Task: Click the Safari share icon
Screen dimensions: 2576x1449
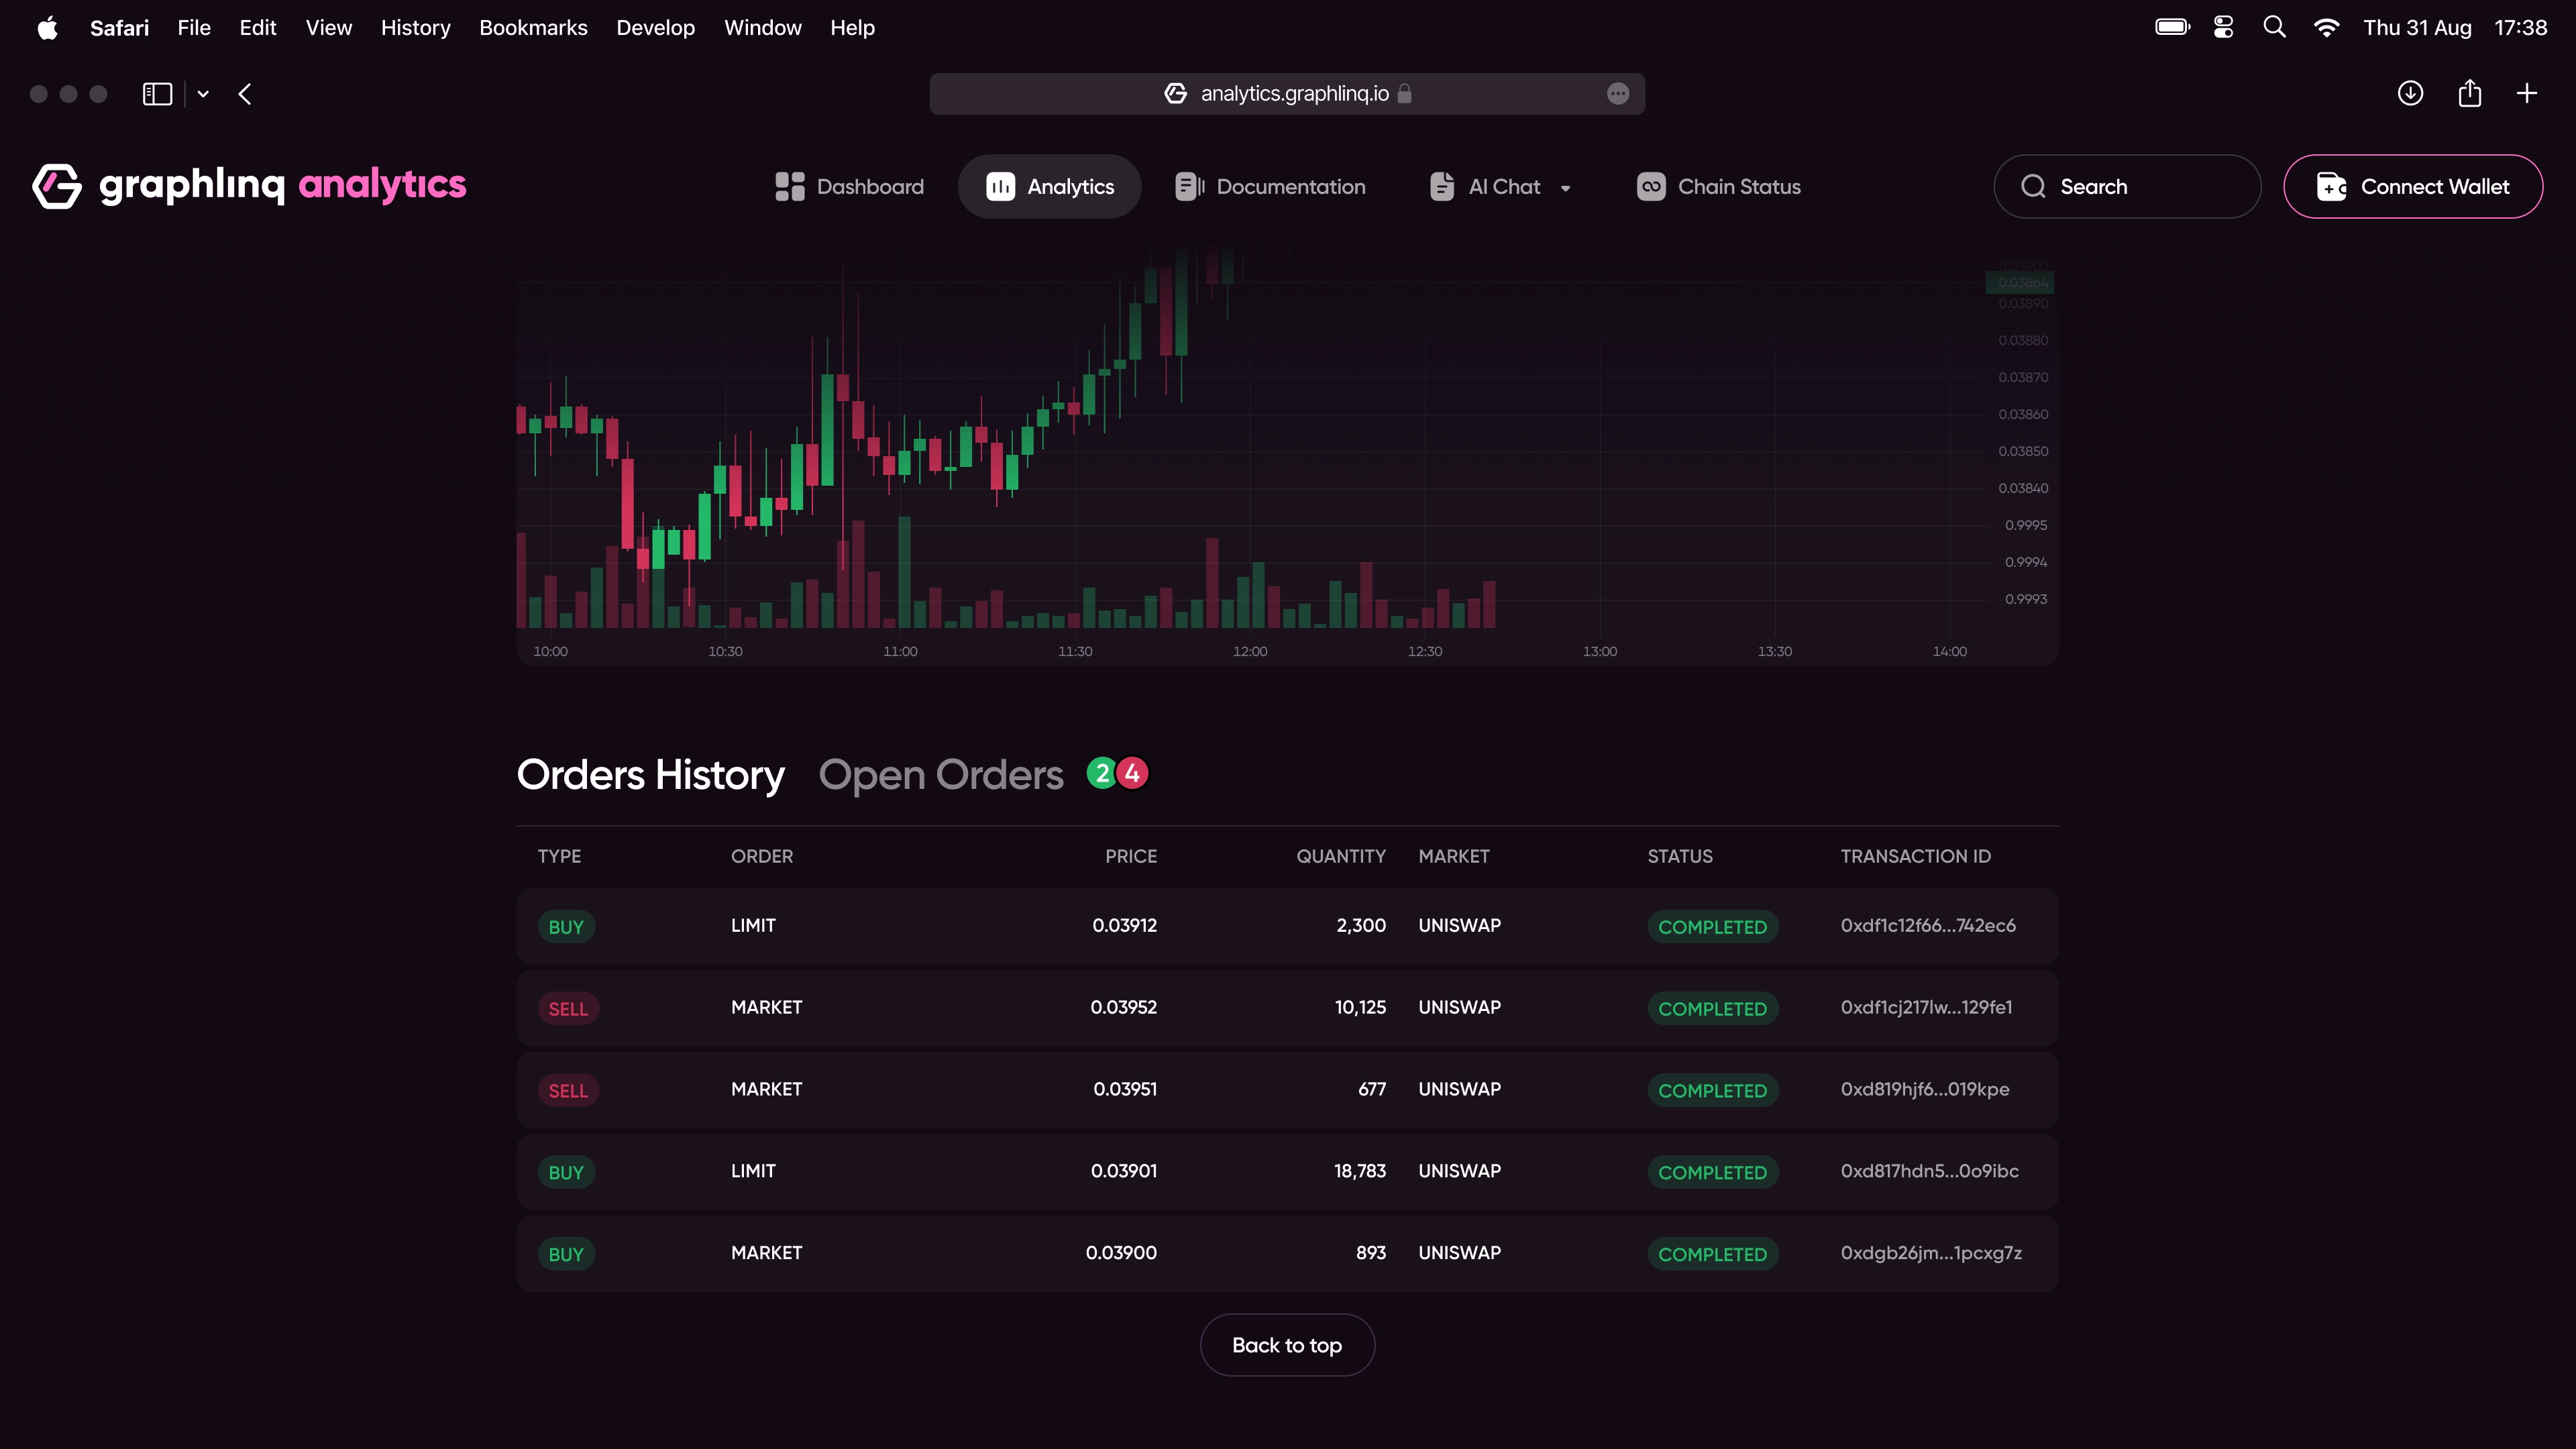Action: [x=2470, y=93]
